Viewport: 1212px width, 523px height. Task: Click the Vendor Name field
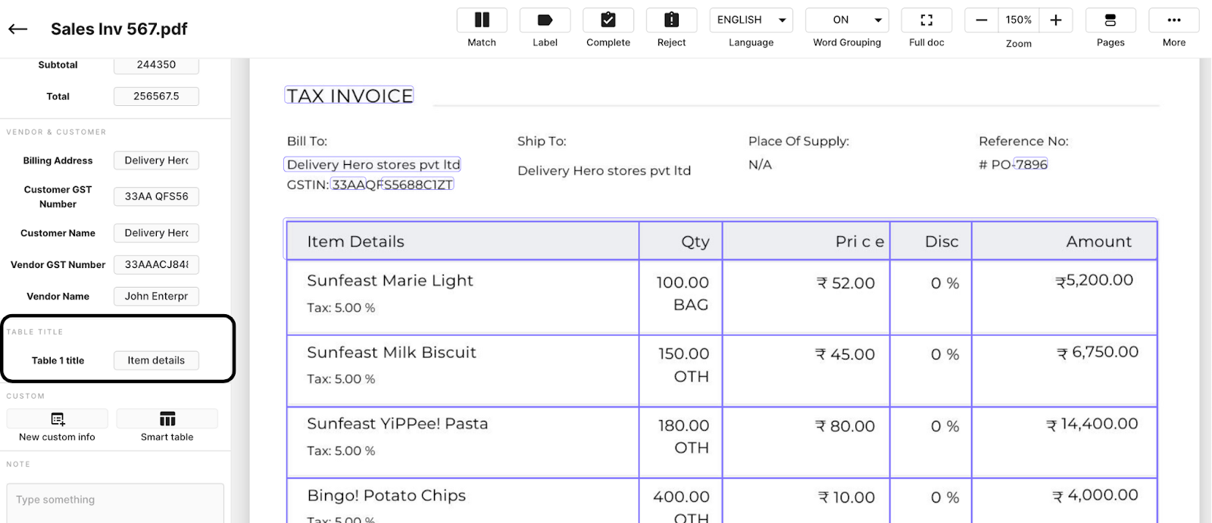(x=156, y=296)
